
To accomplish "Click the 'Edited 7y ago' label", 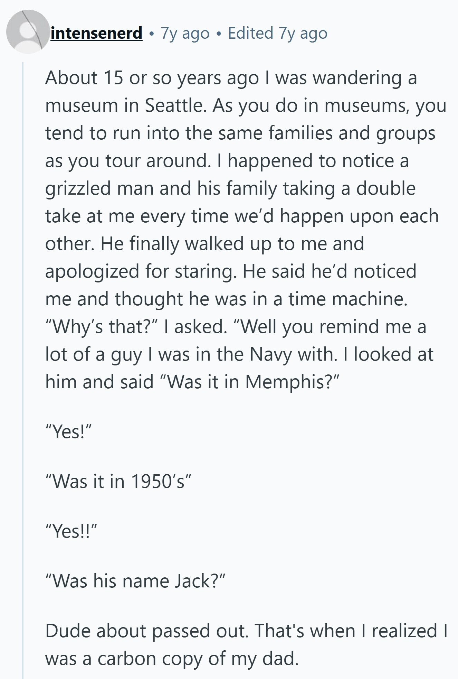I will (x=278, y=34).
